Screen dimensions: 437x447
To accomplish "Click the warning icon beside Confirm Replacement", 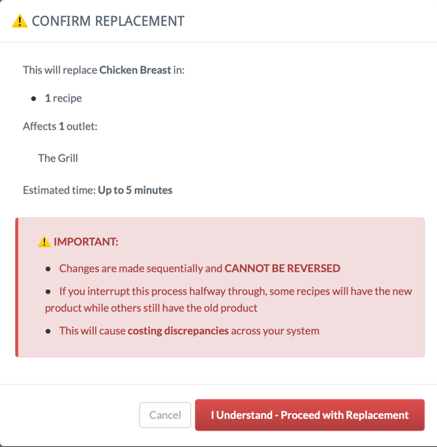I will 20,21.
